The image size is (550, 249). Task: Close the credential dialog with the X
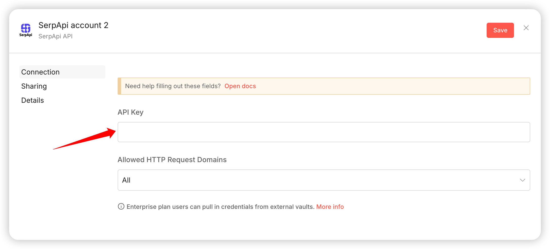click(526, 28)
